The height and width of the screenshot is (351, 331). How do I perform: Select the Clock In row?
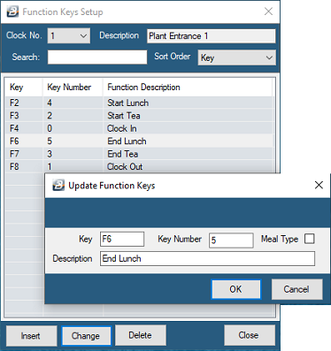tap(139, 128)
